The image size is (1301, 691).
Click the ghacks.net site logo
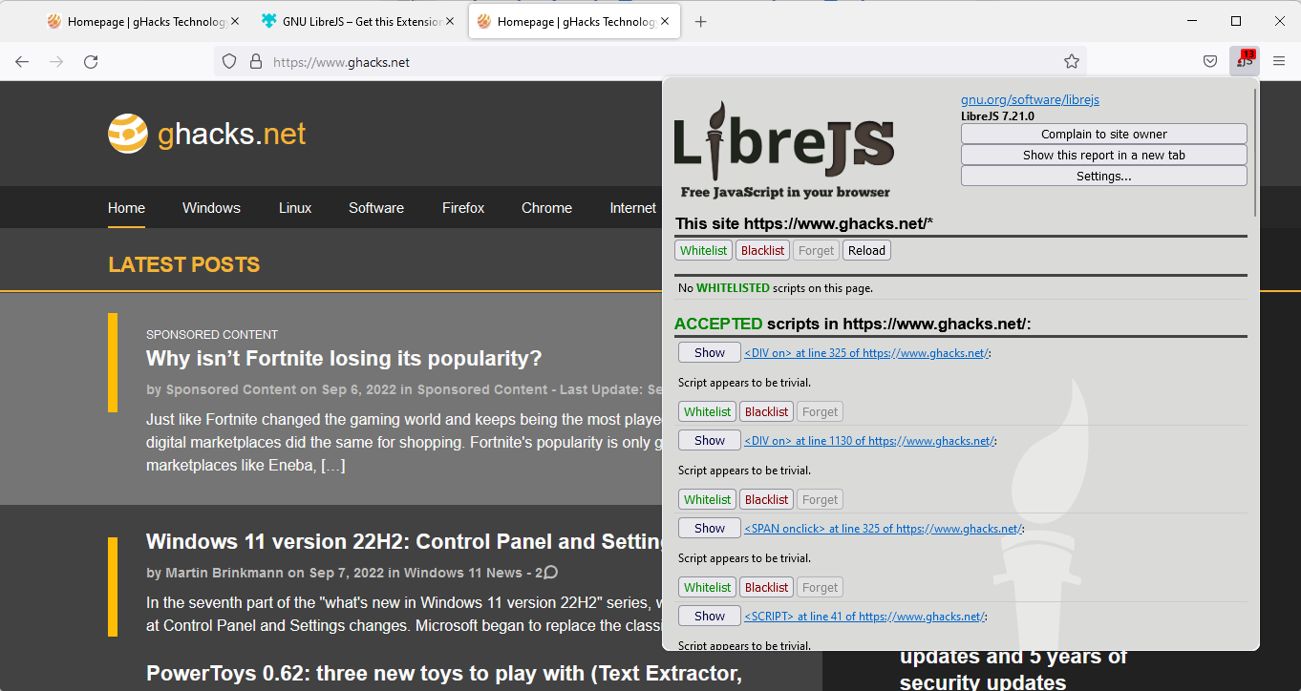pos(207,134)
